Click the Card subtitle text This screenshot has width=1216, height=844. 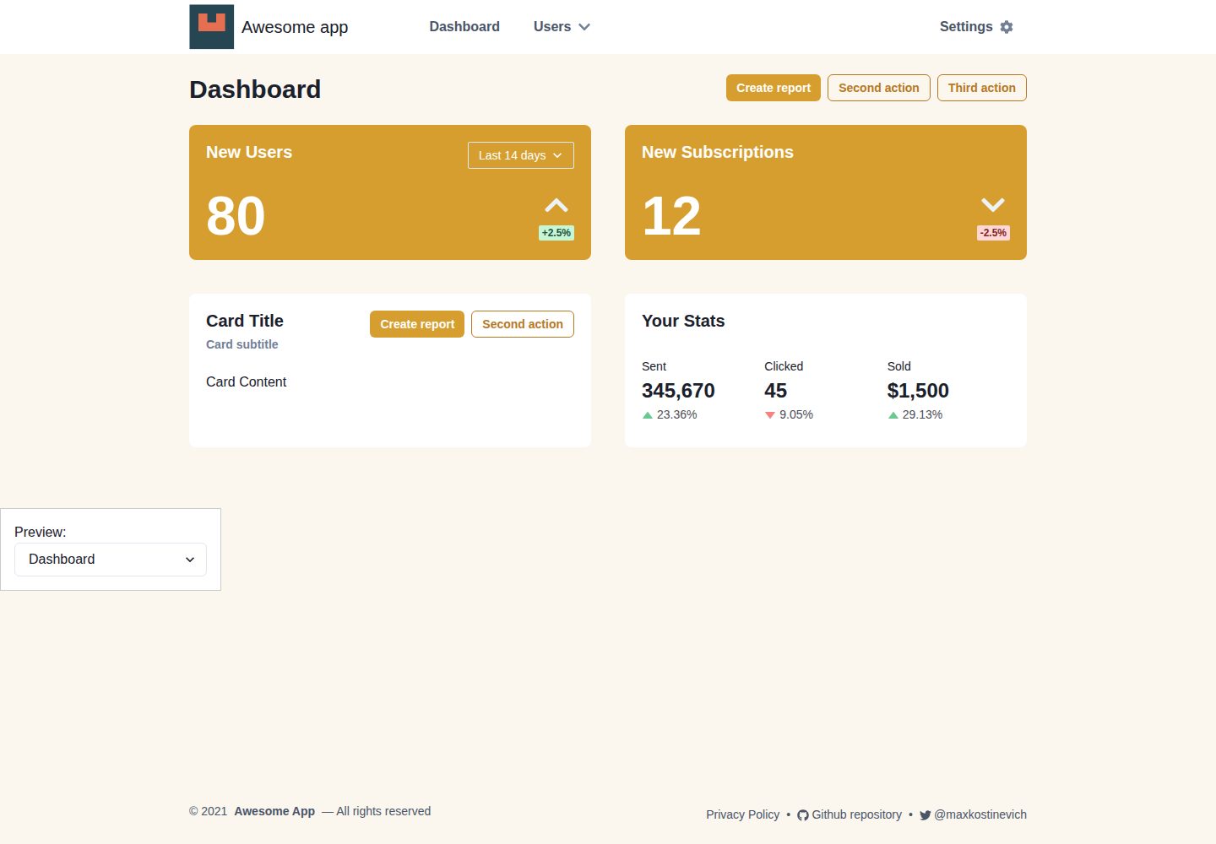pyautogui.click(x=242, y=344)
